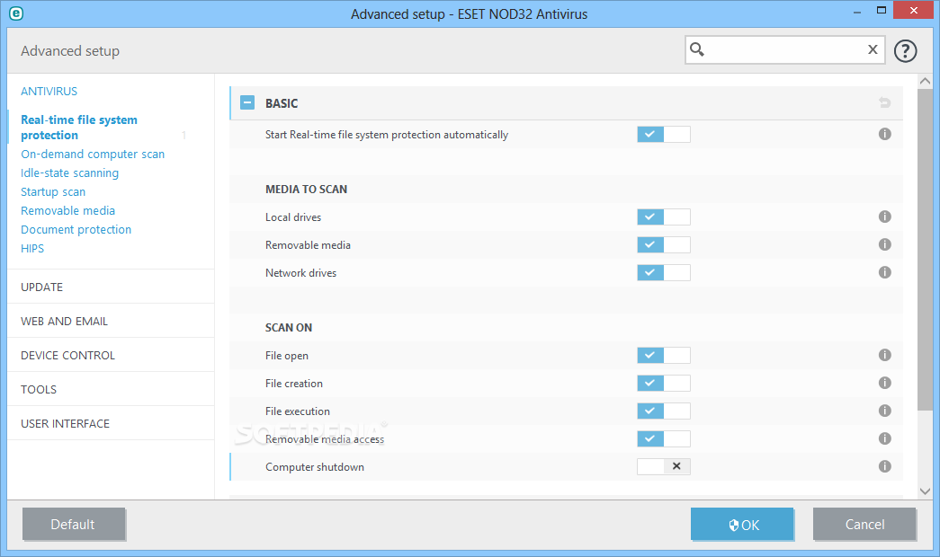This screenshot has width=940, height=557.
Task: Confirm settings with OK button
Action: pos(742,524)
